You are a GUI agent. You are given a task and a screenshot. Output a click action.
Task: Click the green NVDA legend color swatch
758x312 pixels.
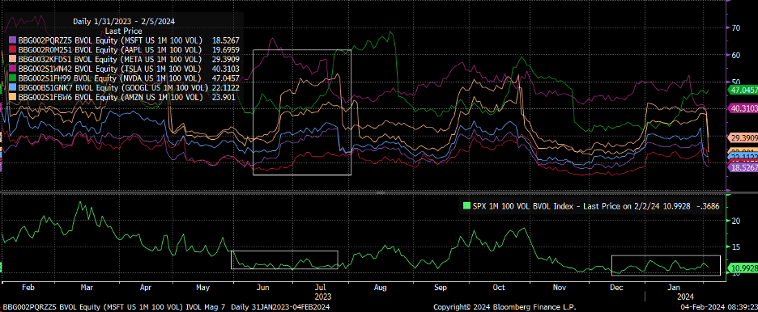click(x=14, y=78)
